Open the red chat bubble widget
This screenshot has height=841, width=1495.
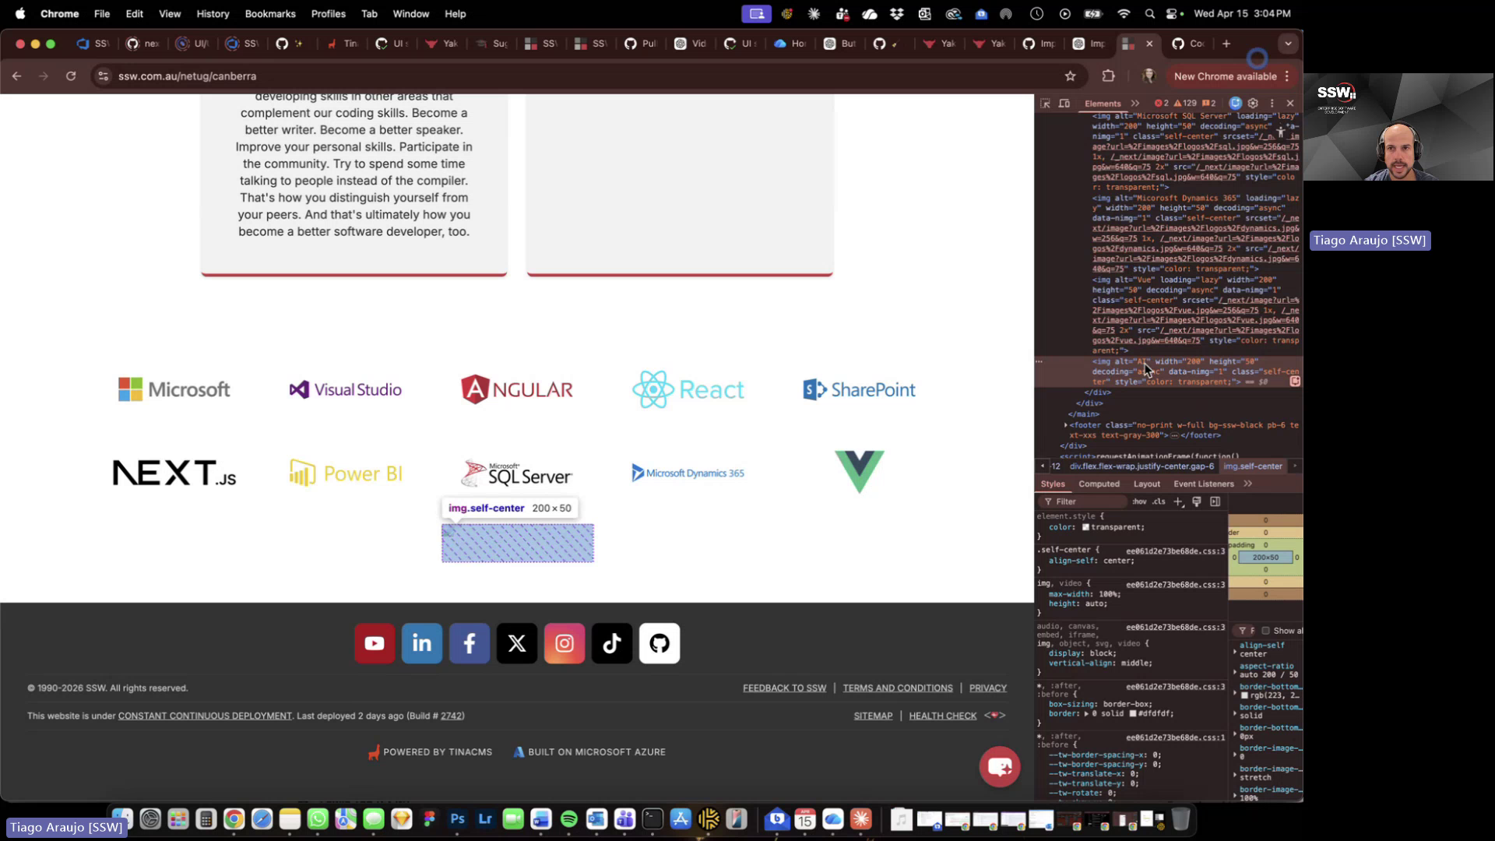[x=1000, y=767]
